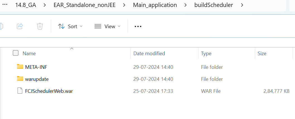This screenshot has width=295, height=119.
Task: Expand chevron after Main_application breadcrumb
Action: pyautogui.click(x=185, y=5)
